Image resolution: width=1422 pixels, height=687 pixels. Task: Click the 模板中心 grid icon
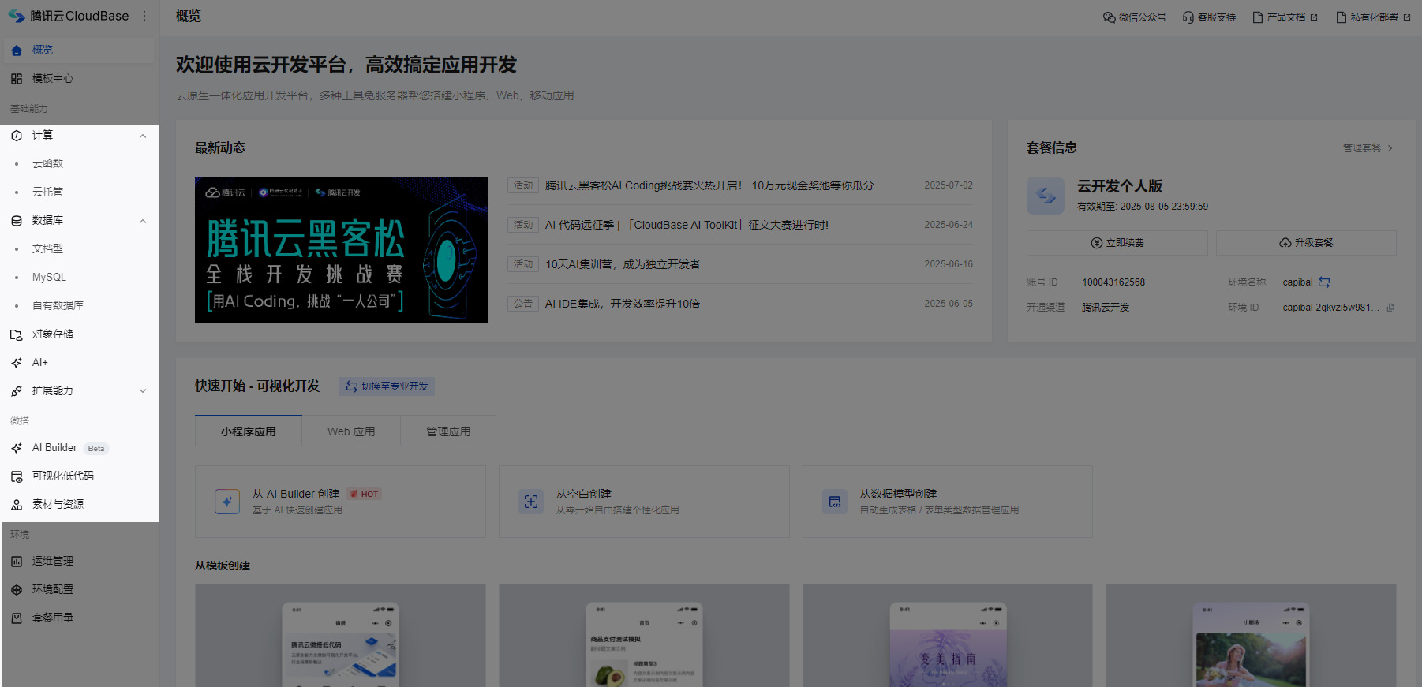[x=17, y=78]
